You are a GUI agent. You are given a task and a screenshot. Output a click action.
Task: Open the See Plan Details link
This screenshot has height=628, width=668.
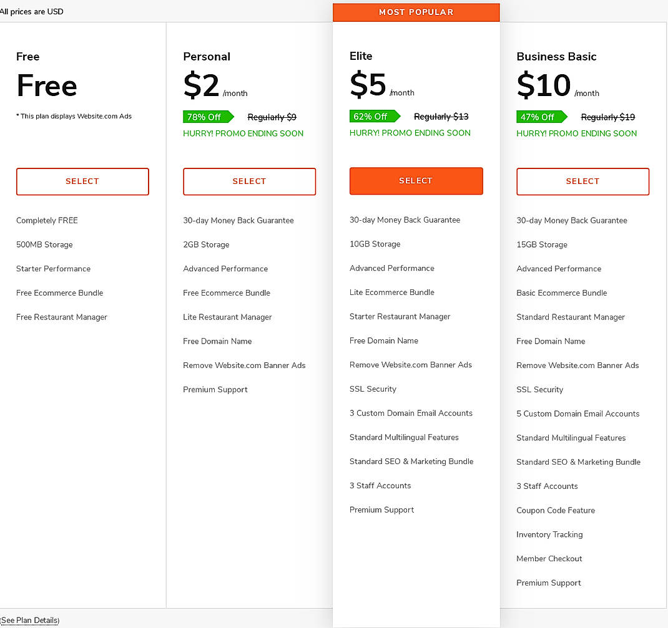31,620
